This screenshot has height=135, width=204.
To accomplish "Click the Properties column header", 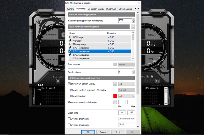I will click(x=119, y=33).
